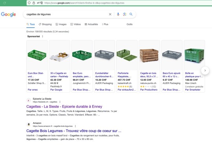Open Cagettes - La Sieste result link
This screenshot has width=212, height=145.
pyautogui.click(x=64, y=106)
